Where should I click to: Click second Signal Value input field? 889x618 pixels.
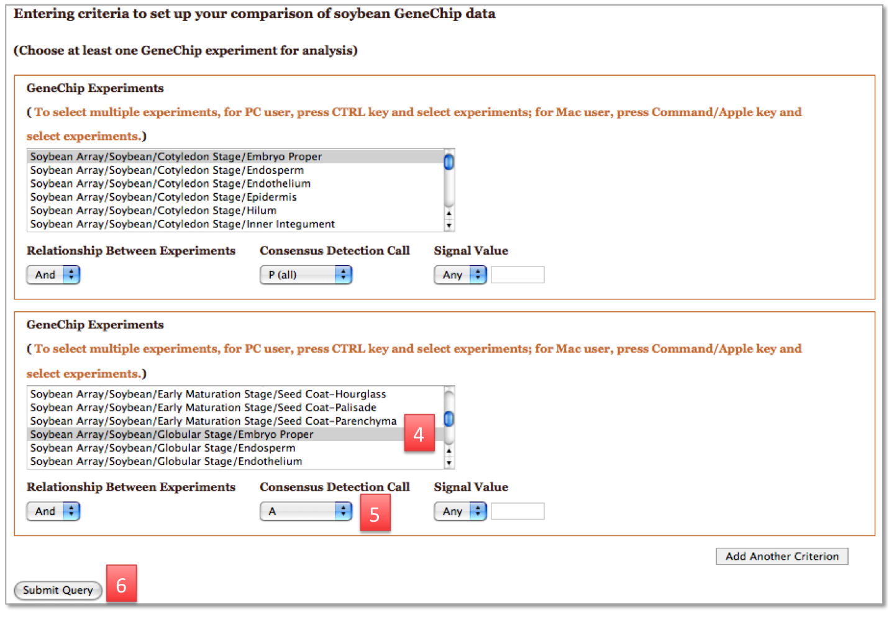[x=517, y=511]
